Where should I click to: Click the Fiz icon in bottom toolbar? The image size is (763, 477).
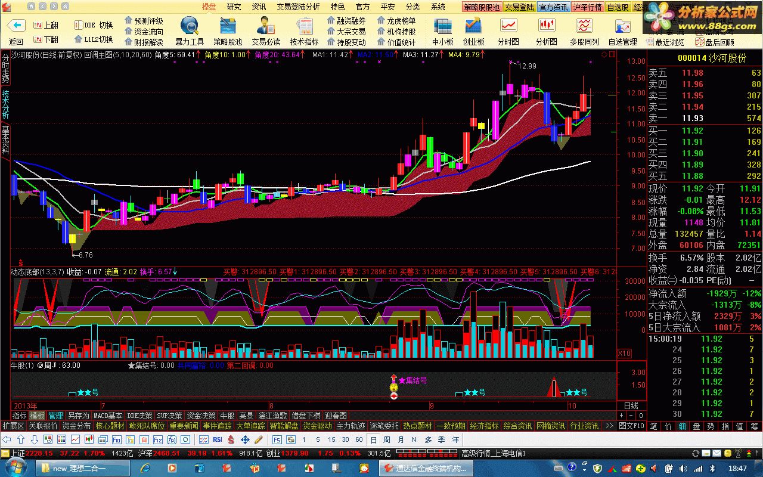click(x=158, y=439)
